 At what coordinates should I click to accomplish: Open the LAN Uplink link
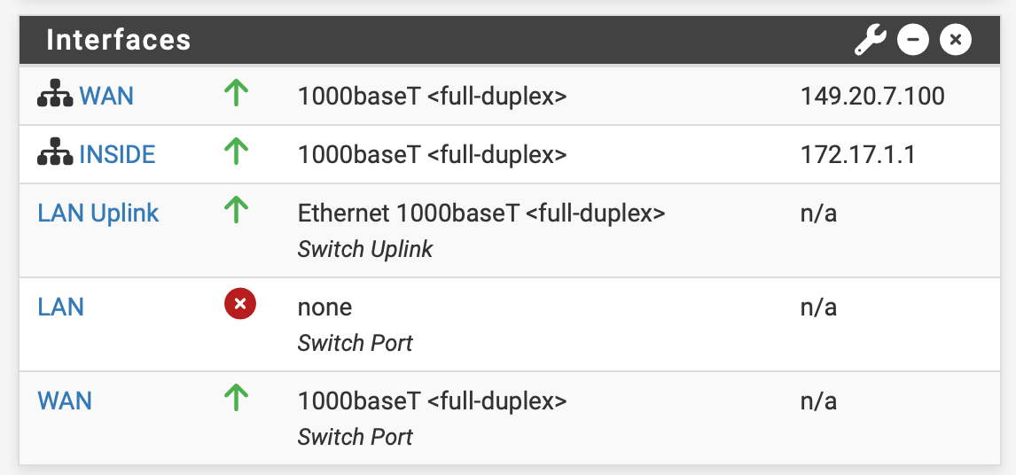point(98,213)
